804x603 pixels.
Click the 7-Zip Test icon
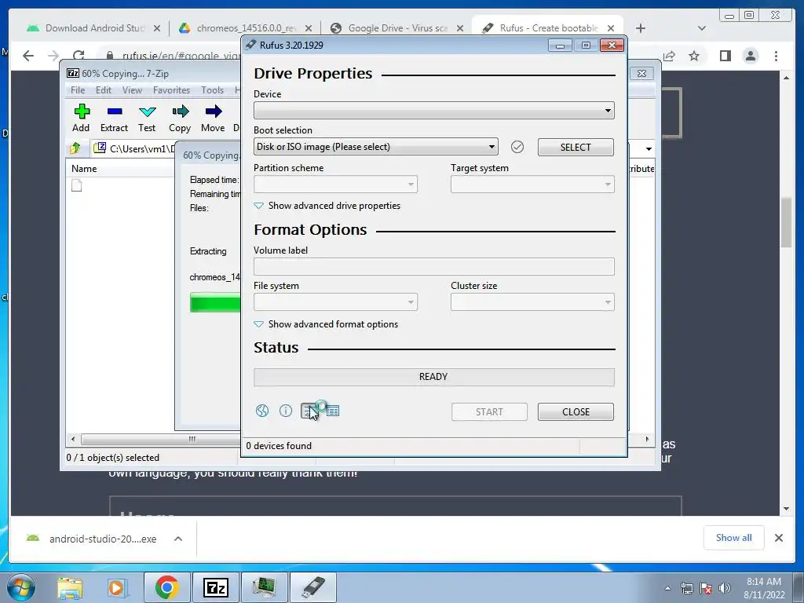tap(147, 111)
